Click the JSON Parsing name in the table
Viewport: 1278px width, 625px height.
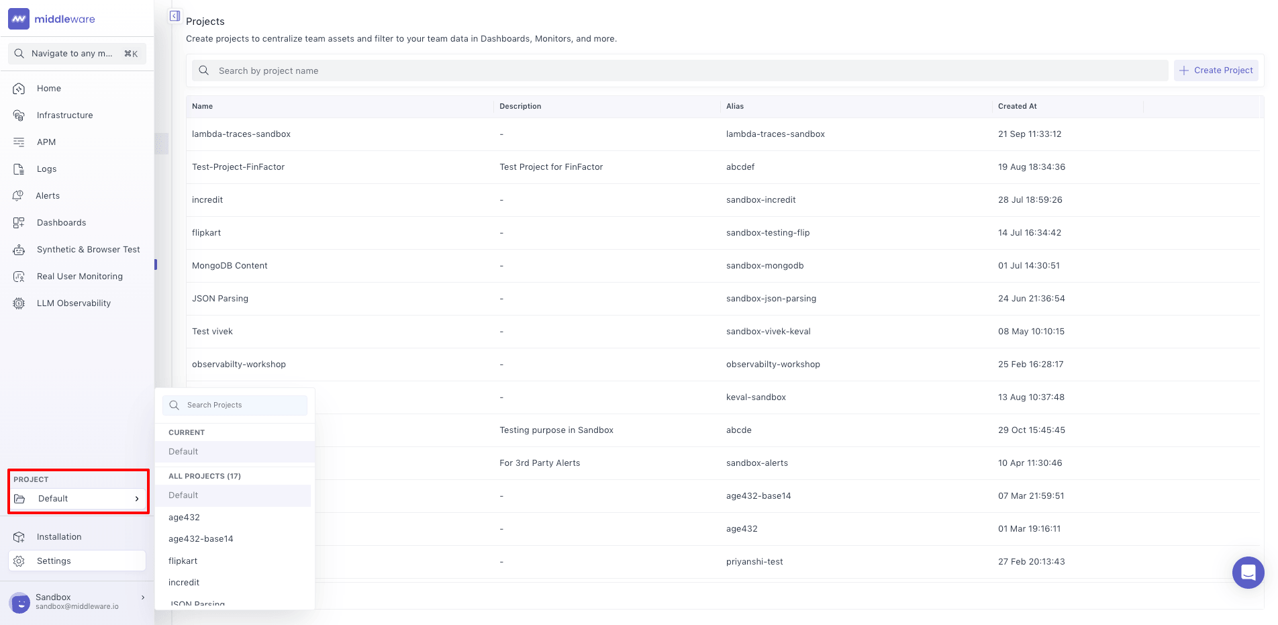pos(220,299)
